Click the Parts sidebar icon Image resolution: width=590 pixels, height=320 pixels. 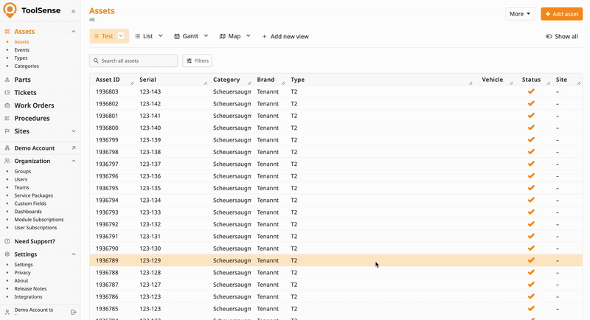[7, 80]
